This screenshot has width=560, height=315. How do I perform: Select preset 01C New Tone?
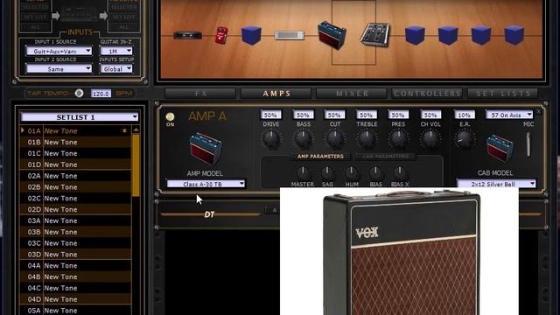click(75, 153)
